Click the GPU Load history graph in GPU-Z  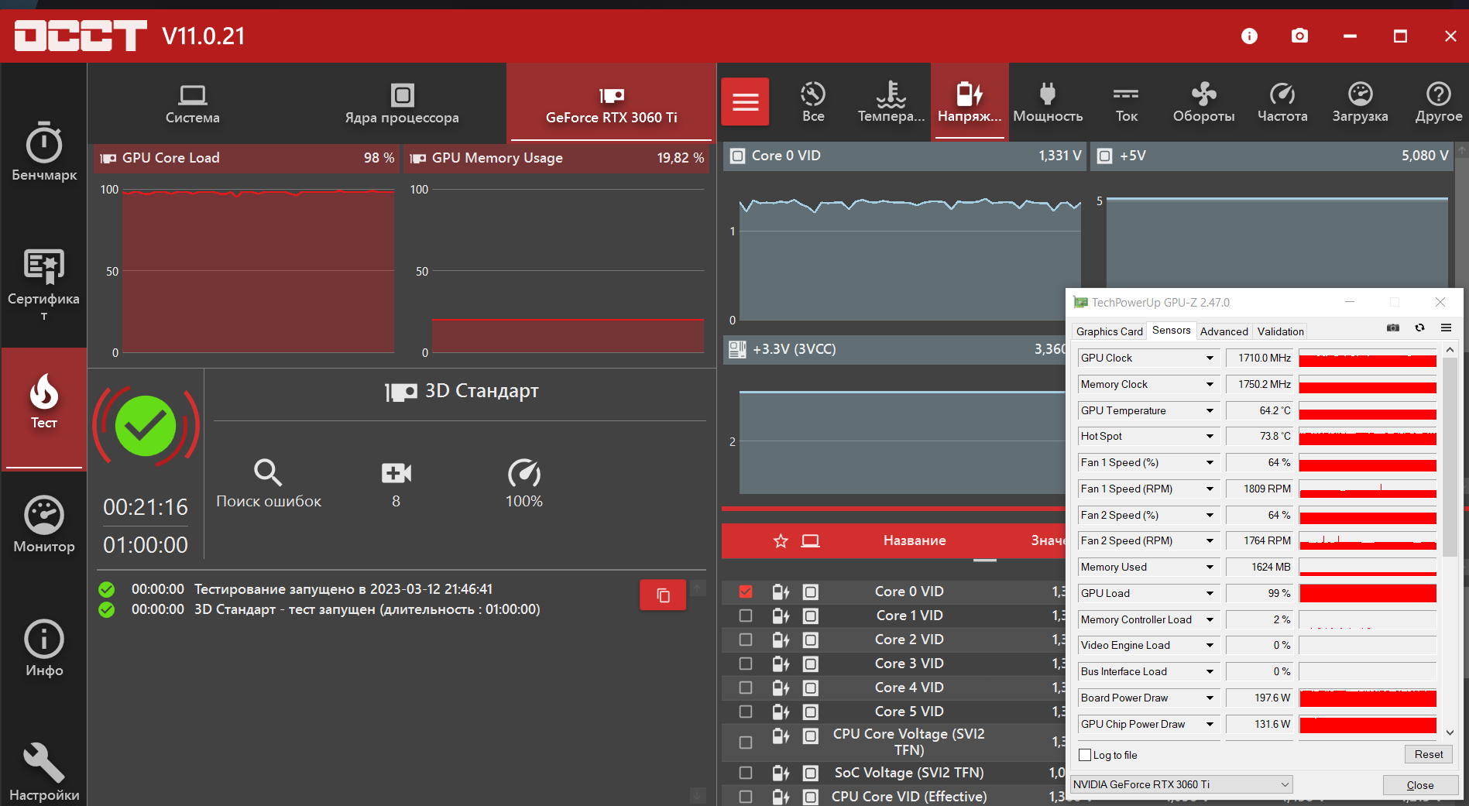[1368, 593]
